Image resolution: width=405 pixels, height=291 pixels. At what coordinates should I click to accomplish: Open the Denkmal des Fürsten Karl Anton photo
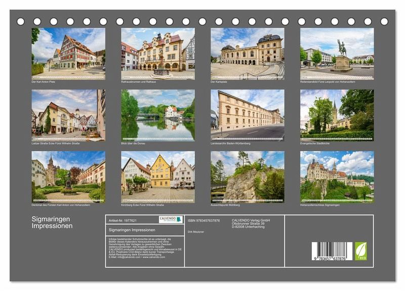[68, 176]
